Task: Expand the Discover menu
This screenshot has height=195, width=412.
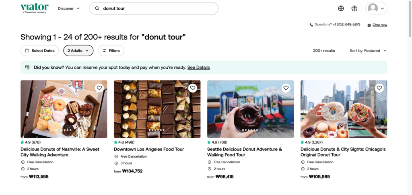Action: tap(69, 8)
